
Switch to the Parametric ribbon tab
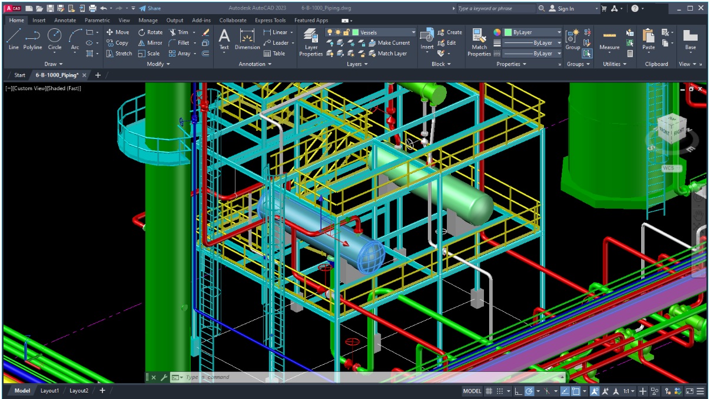point(97,19)
